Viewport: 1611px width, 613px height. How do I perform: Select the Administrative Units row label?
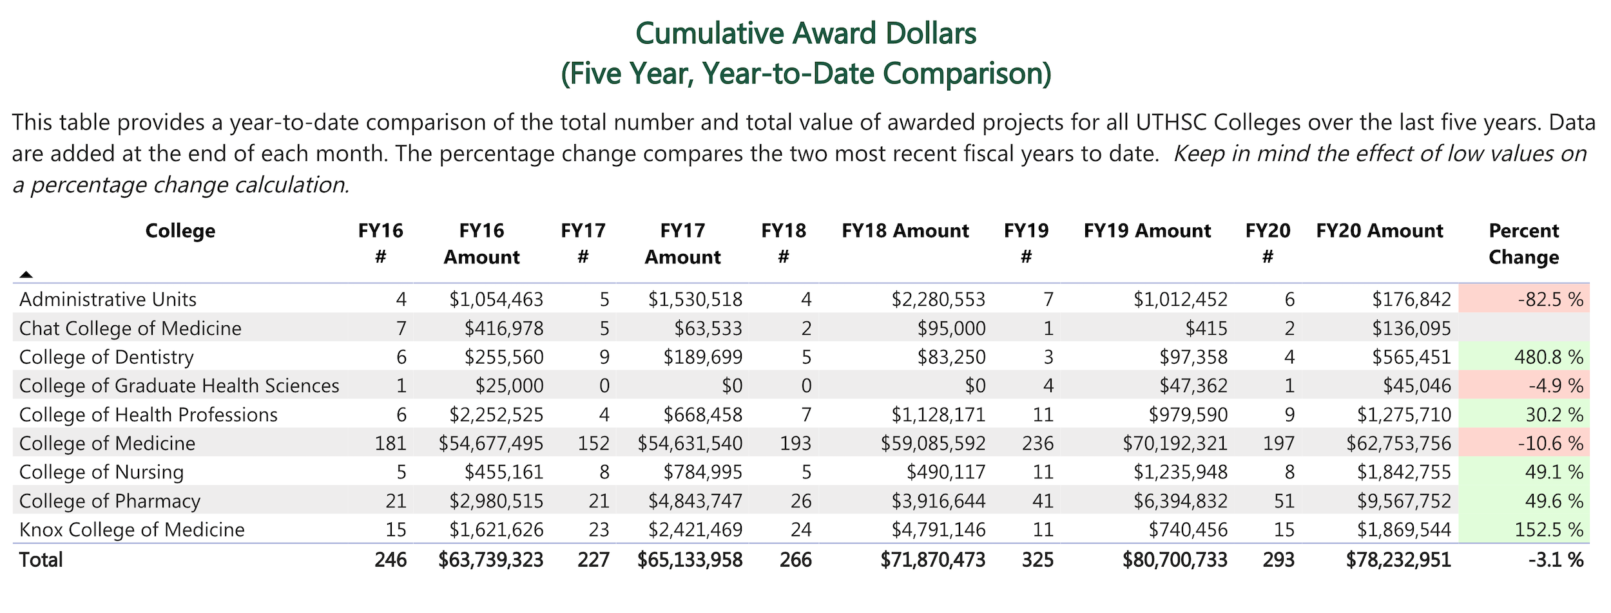(108, 299)
